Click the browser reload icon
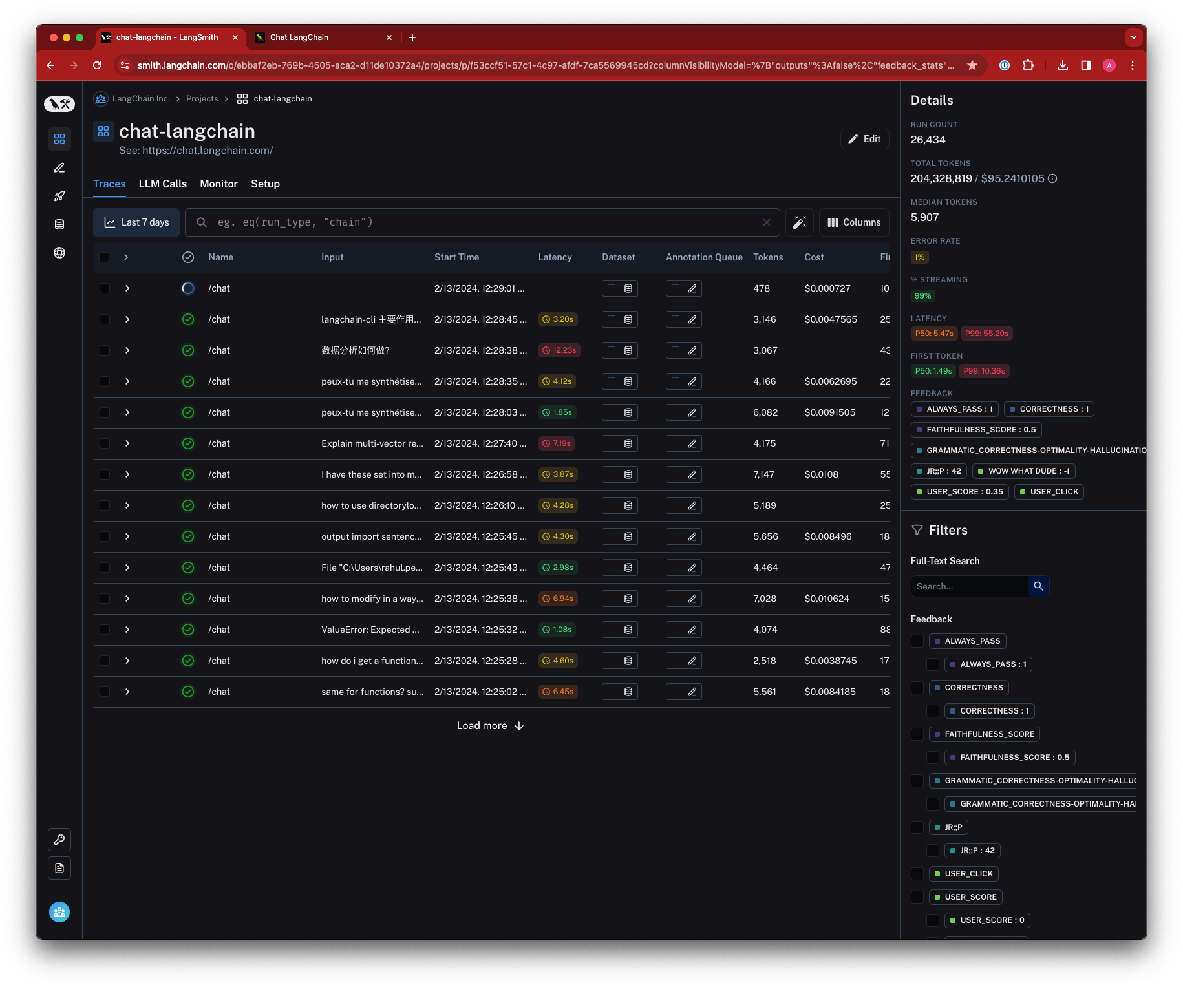 97,65
